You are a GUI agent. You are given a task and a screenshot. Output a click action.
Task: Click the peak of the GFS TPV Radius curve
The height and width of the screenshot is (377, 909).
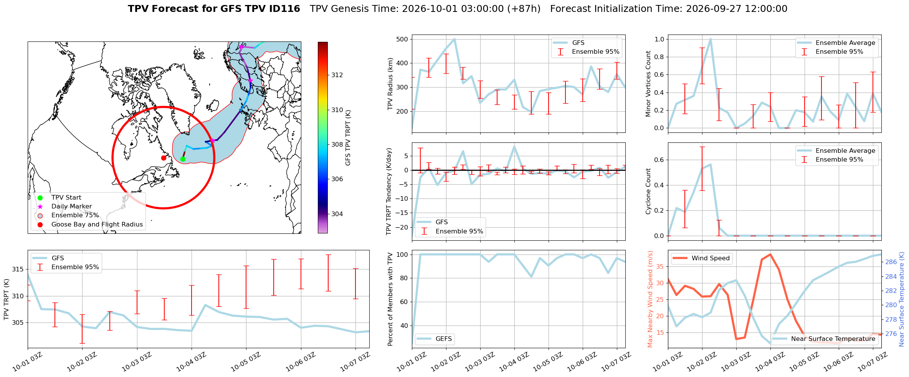[x=454, y=39]
